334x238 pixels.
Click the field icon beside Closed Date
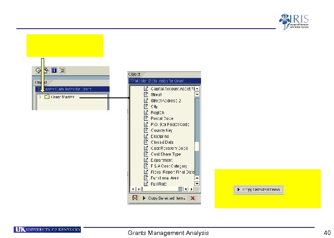tap(146, 142)
